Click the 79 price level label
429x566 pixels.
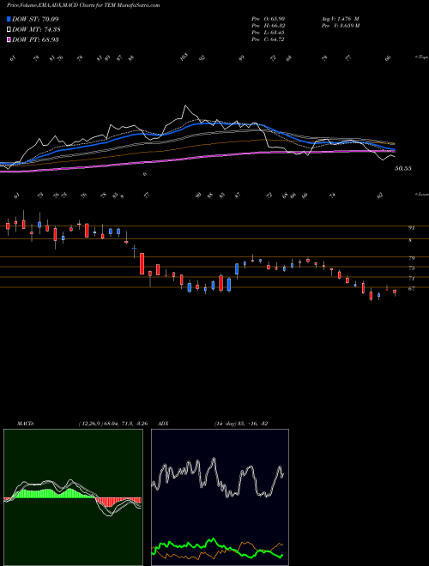[411, 258]
